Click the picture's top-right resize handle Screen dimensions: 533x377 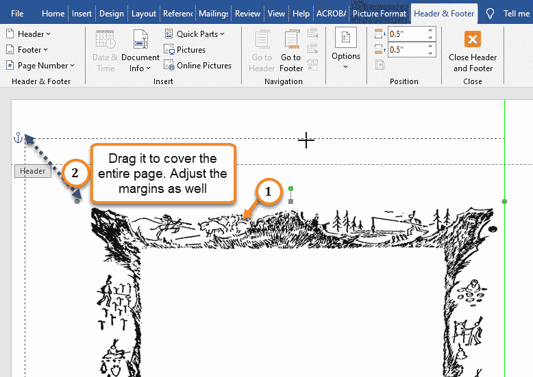click(504, 201)
